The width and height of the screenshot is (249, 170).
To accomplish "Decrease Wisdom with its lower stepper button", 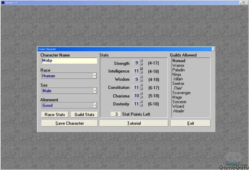I will 141,80.
